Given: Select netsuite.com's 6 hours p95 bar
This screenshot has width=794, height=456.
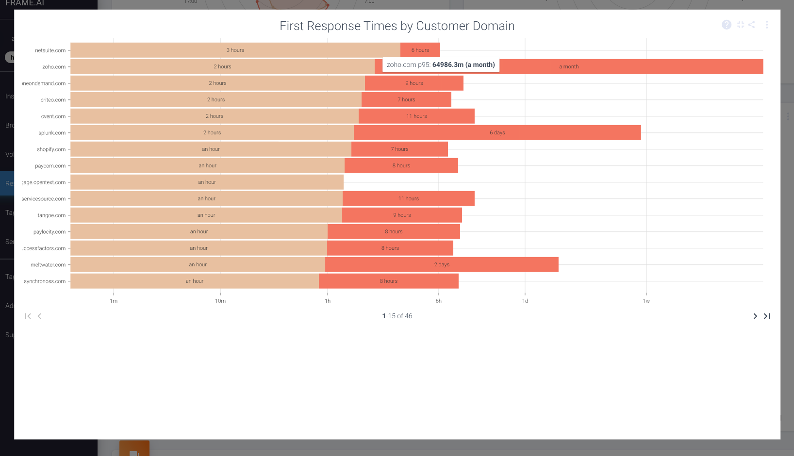Looking at the screenshot, I should [x=420, y=50].
